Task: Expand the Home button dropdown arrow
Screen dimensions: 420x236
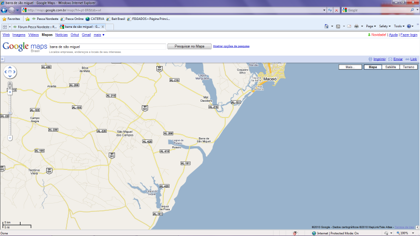Action: (332, 26)
